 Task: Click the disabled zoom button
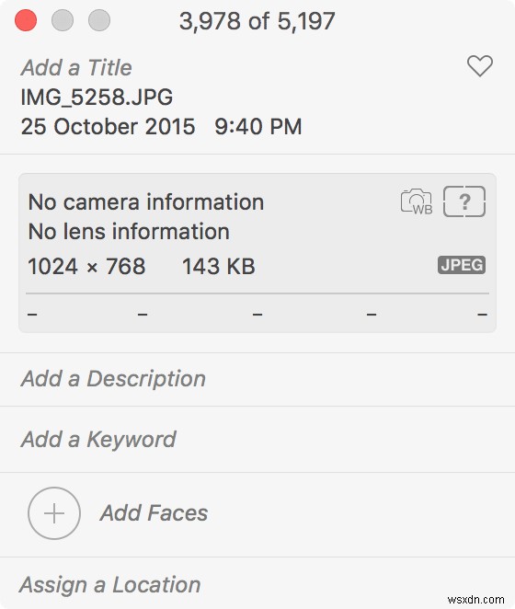[x=99, y=20]
